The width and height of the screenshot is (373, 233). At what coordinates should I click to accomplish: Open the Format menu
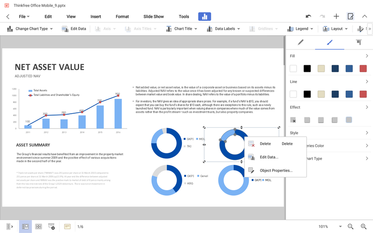click(x=122, y=16)
